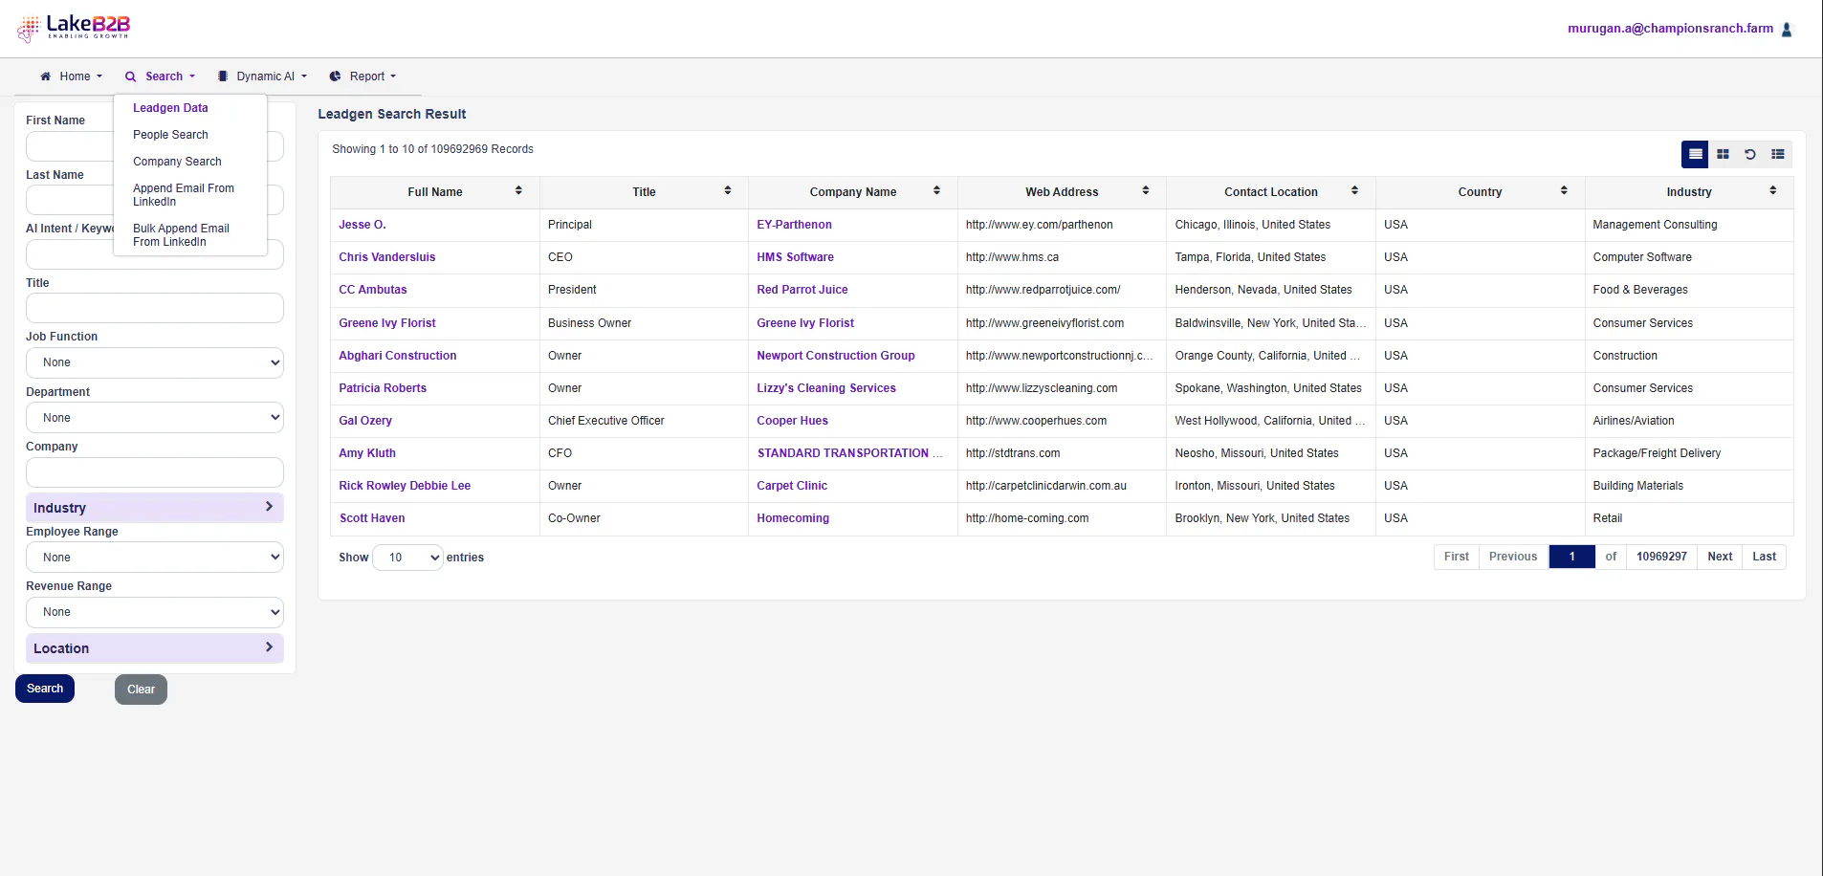Click the user profile icon beside the email

[1787, 30]
